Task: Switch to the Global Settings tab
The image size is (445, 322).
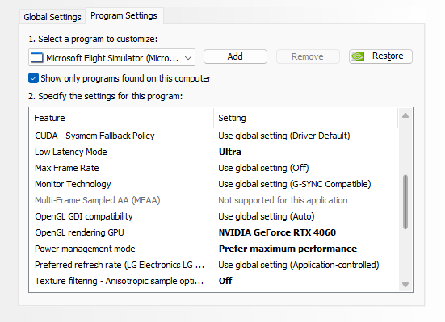Action: click(52, 17)
